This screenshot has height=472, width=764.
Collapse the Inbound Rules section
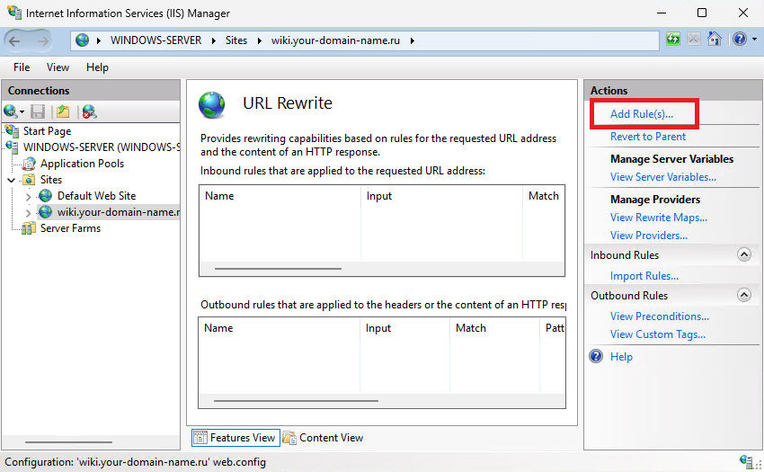pyautogui.click(x=744, y=254)
